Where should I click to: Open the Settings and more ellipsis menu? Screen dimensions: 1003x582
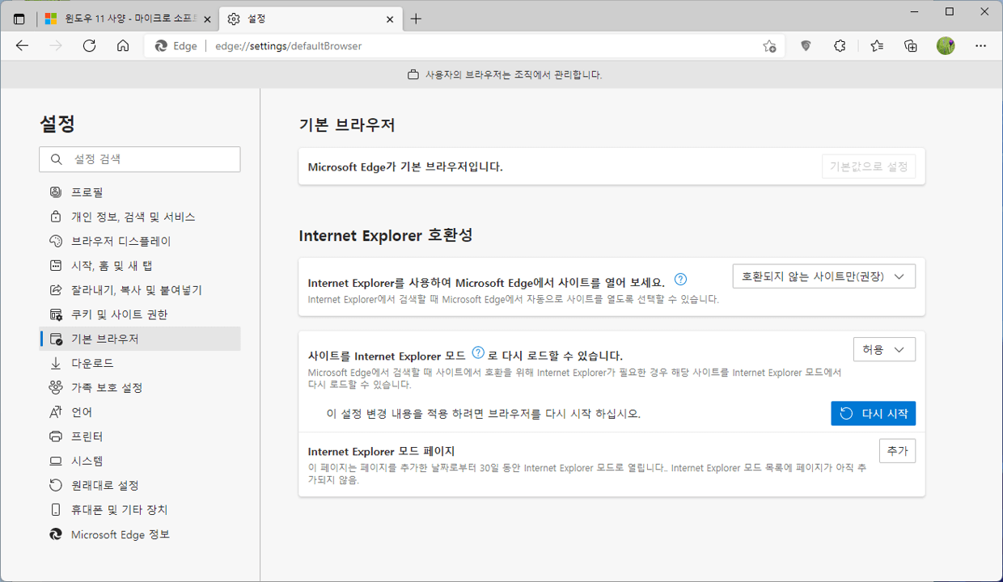[981, 46]
